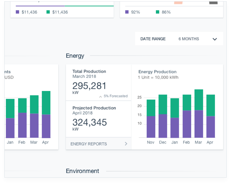Click the 5% Forecasted up-caret icon
Screen dimensions: 231x185
[100, 97]
